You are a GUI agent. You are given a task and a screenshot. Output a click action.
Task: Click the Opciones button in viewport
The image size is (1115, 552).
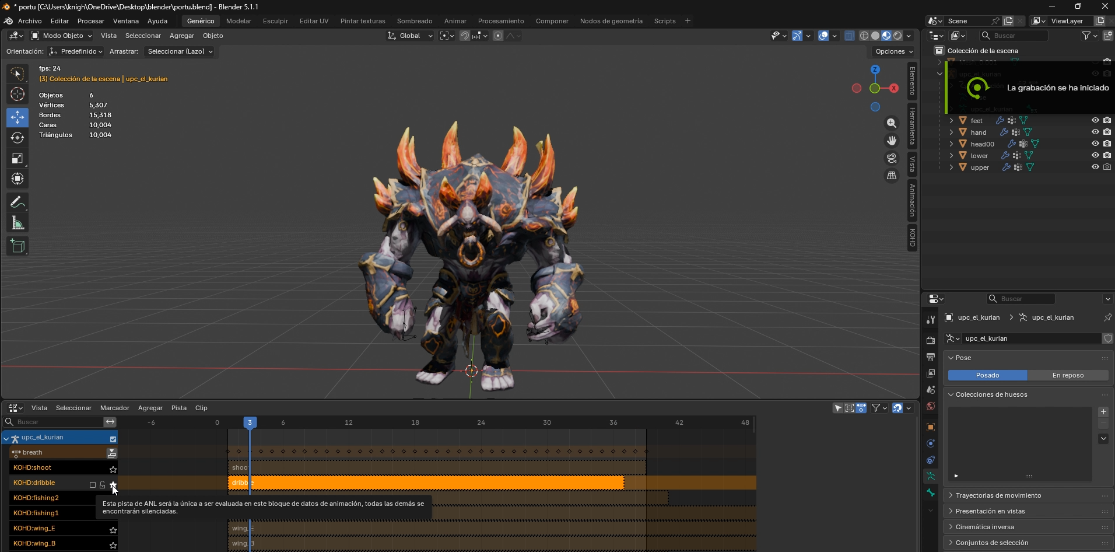pos(894,51)
